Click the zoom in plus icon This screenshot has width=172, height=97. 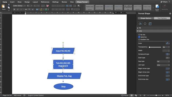coord(163,95)
